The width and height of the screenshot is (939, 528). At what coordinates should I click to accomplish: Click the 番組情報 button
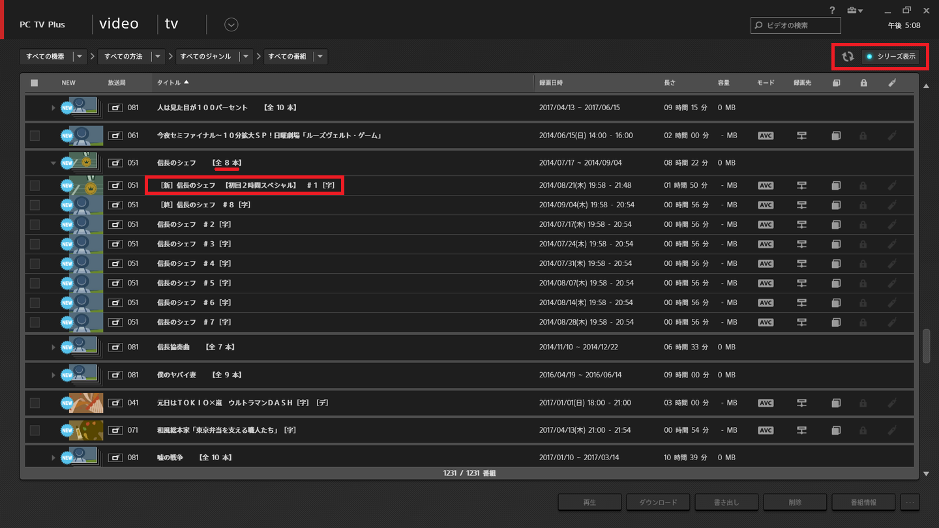pyautogui.click(x=863, y=502)
